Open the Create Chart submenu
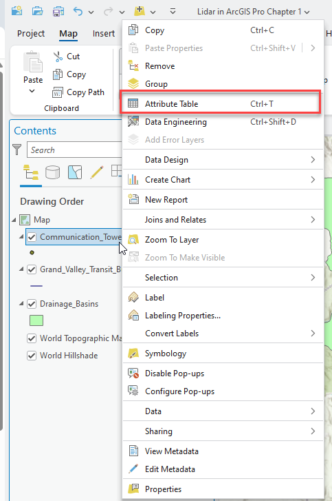The height and width of the screenshot is (501, 332). (223, 180)
